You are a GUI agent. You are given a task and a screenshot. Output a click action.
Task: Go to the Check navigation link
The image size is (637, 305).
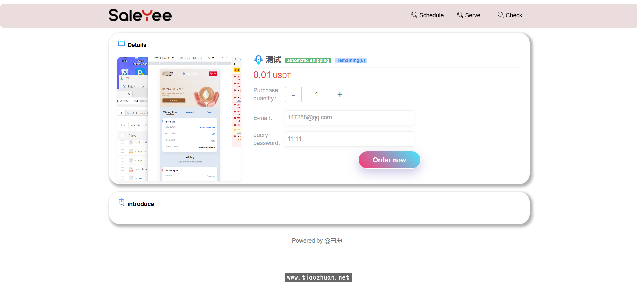tap(514, 15)
